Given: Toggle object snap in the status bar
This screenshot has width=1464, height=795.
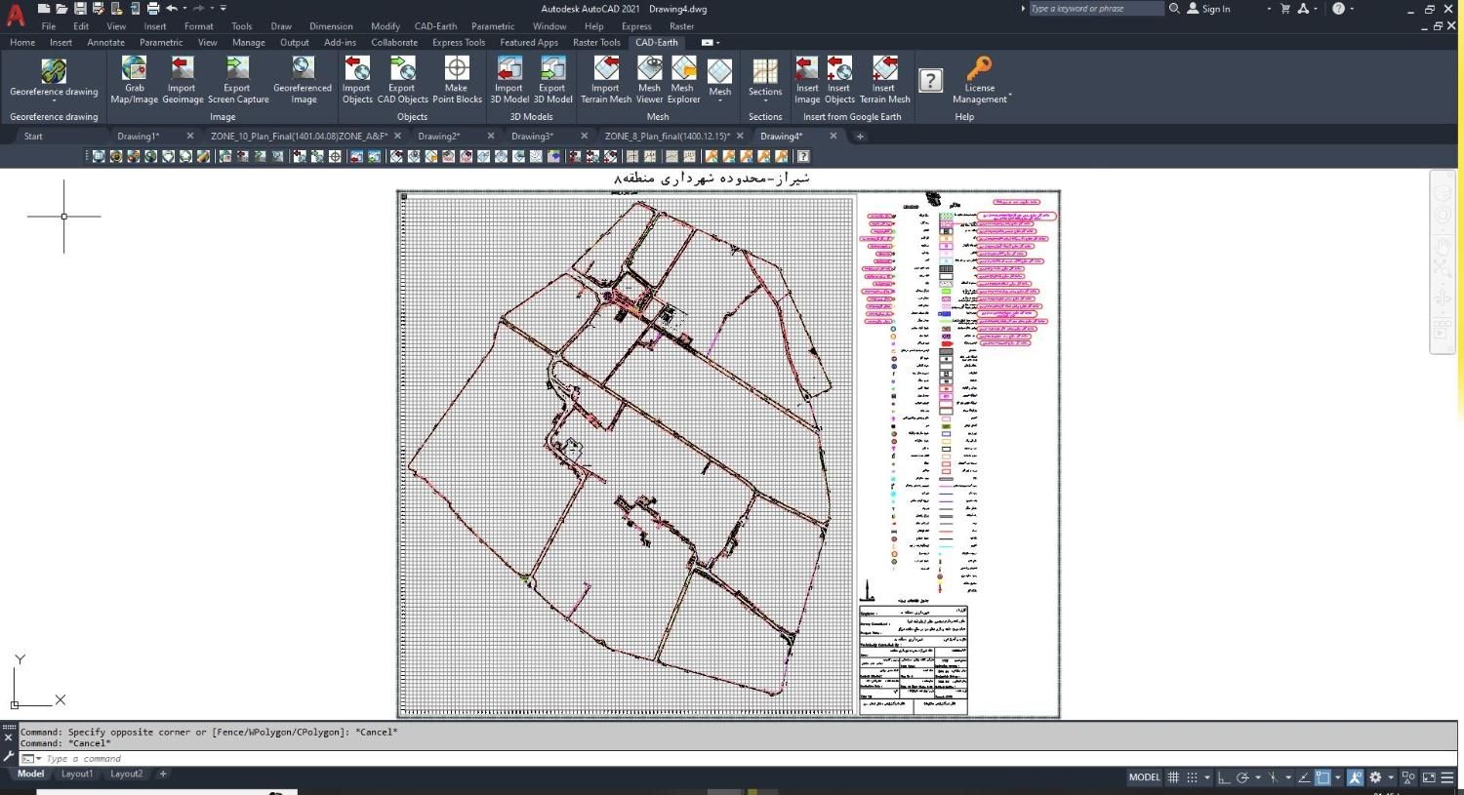Looking at the screenshot, I should pos(1322,777).
